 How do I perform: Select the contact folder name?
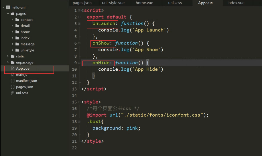point(27,20)
